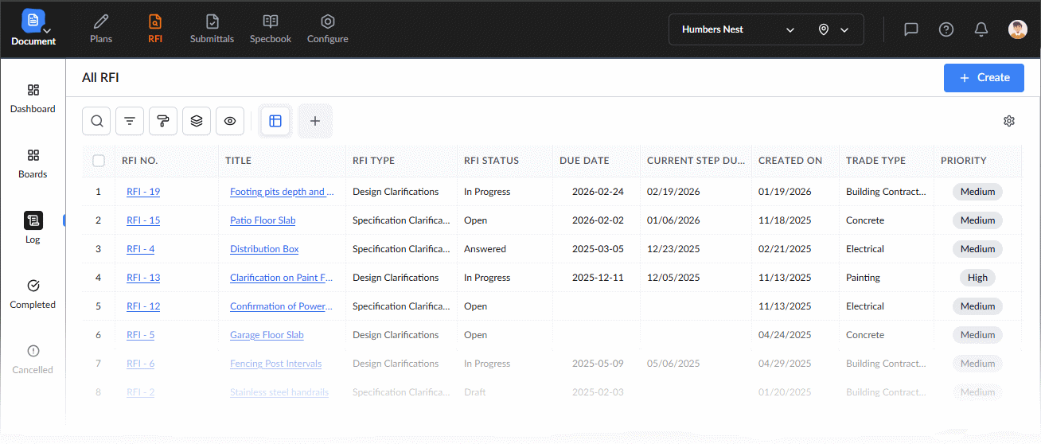Click the Medium priority badge for RFI - 19
The height and width of the screenshot is (444, 1041).
coord(977,192)
